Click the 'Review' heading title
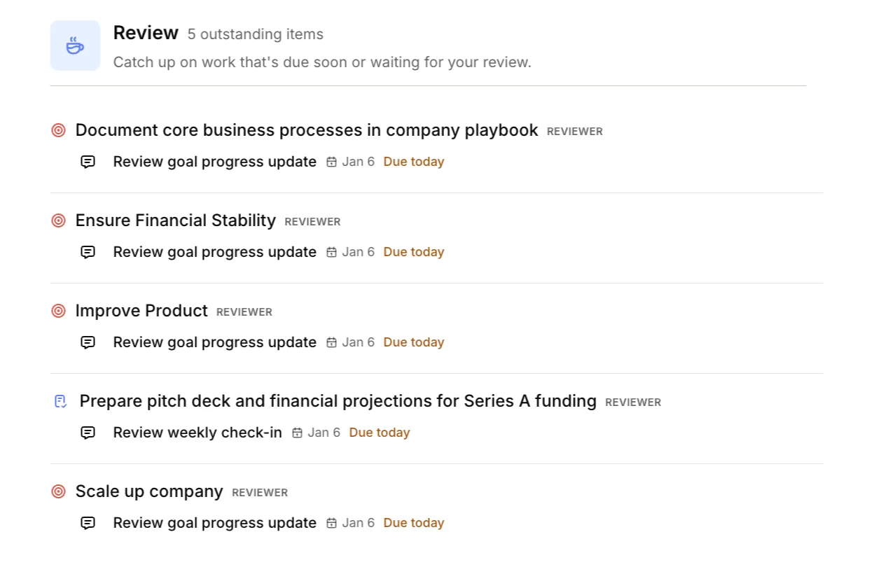The image size is (874, 581). [146, 32]
